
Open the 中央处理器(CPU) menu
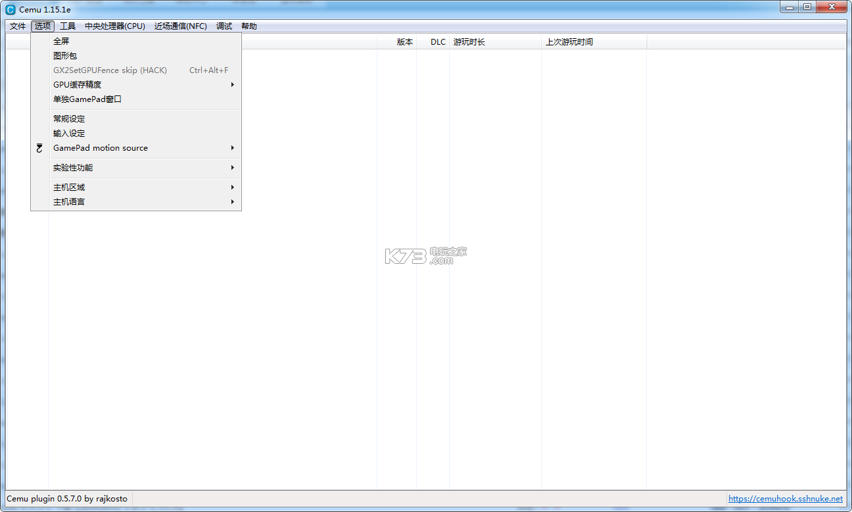[x=115, y=26]
